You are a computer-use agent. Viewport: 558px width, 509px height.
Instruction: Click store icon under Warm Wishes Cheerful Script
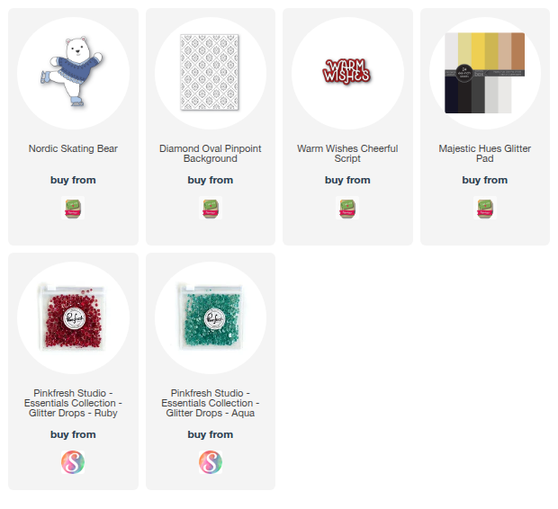point(347,208)
